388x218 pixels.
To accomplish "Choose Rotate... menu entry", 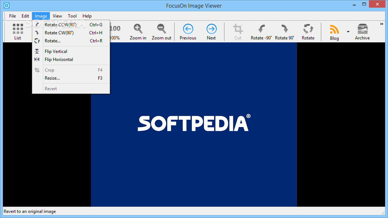I will coord(71,41).
